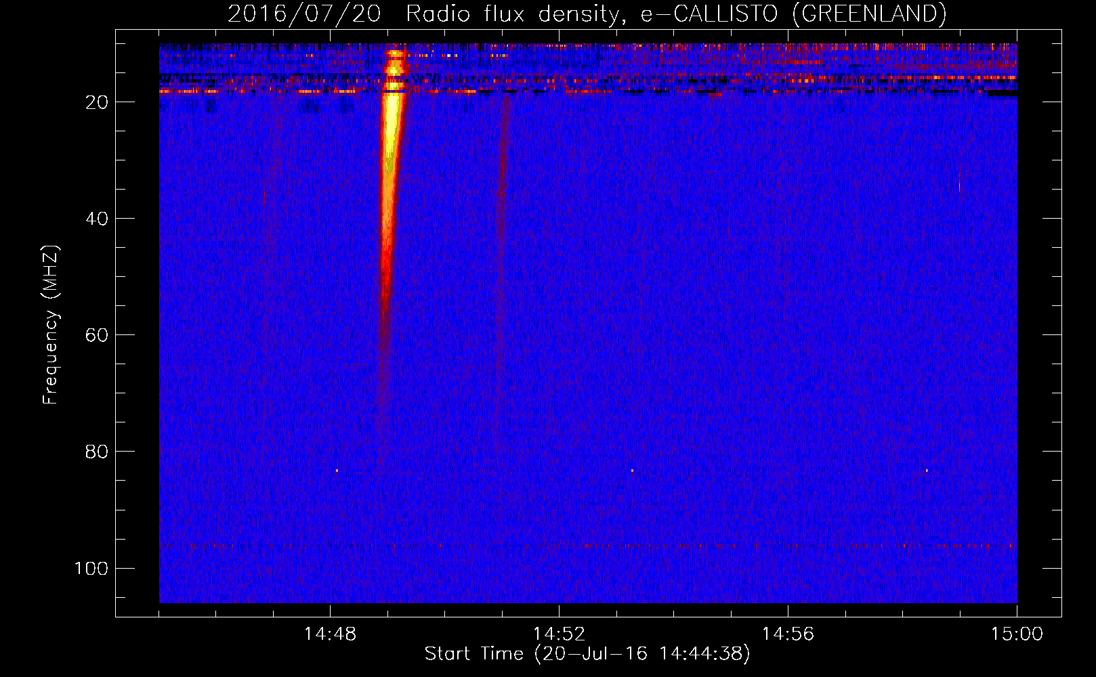Screen dimensions: 1096x677
Task: Click the 14:52 time tick label
Action: [x=559, y=634]
